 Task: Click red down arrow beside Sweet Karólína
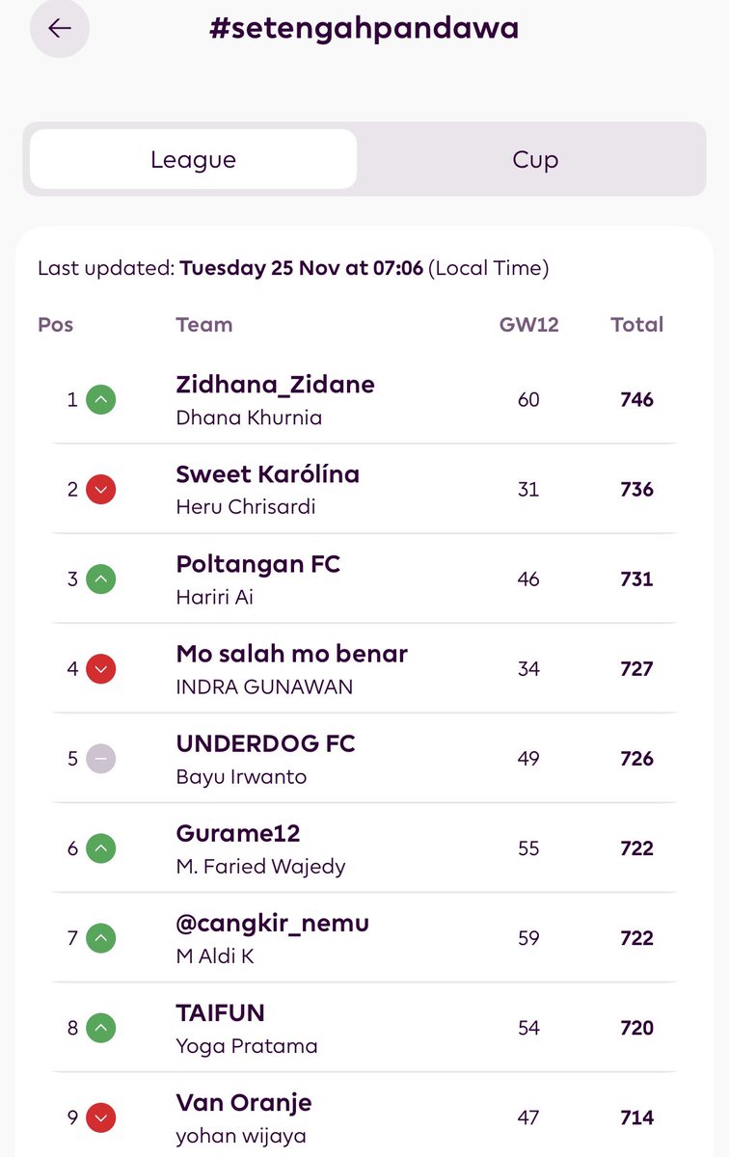tap(101, 489)
